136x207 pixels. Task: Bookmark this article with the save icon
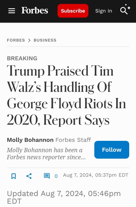coord(13,176)
